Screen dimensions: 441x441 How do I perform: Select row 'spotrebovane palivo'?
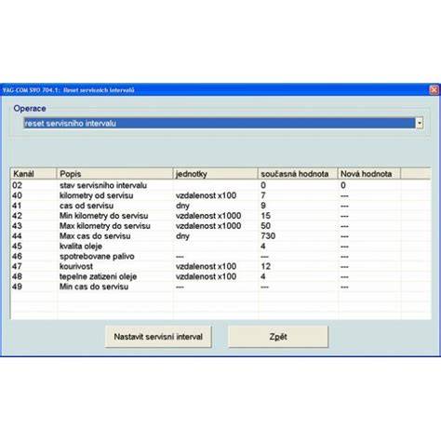pyautogui.click(x=220, y=257)
